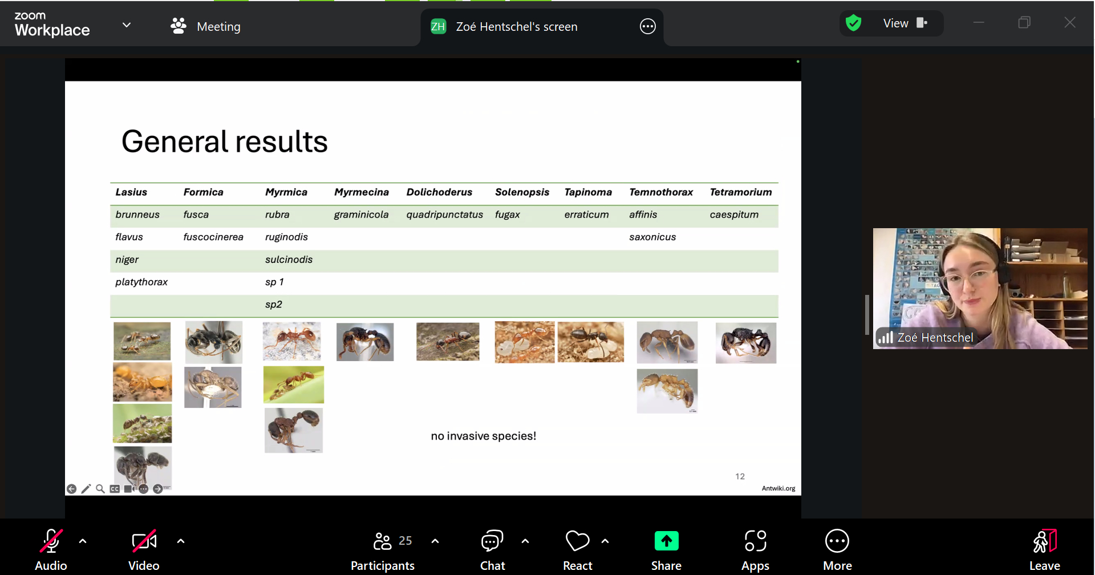This screenshot has width=1095, height=575.
Task: Turn on camera with Video button
Action: 144,549
